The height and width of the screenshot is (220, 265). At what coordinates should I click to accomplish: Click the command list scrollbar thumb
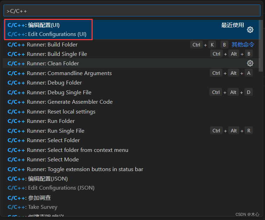pyautogui.click(x=261, y=46)
